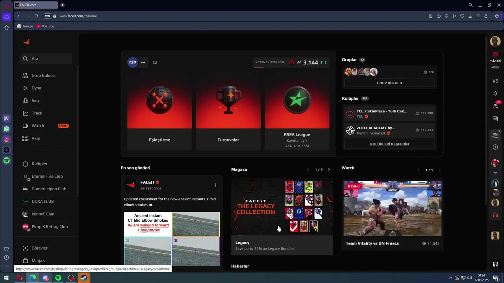Open WhatsApp in the Opera sidebar
Image resolution: width=504 pixels, height=283 pixels.
pyautogui.click(x=6, y=129)
